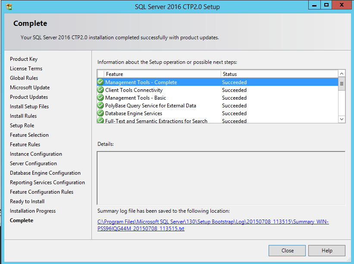354x264 pixels.
Task: Click the feature list scroll up arrow
Action: click(x=342, y=74)
